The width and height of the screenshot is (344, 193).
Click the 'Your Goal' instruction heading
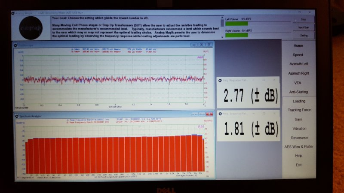(100, 18)
